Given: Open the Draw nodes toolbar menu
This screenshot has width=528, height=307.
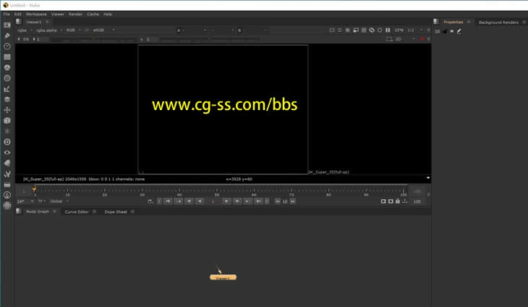Looking at the screenshot, I should point(7,35).
